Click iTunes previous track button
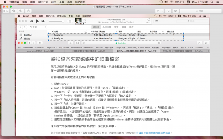 (31, 21)
